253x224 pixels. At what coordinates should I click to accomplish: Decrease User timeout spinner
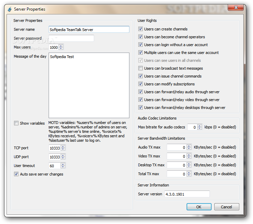coord(63,167)
